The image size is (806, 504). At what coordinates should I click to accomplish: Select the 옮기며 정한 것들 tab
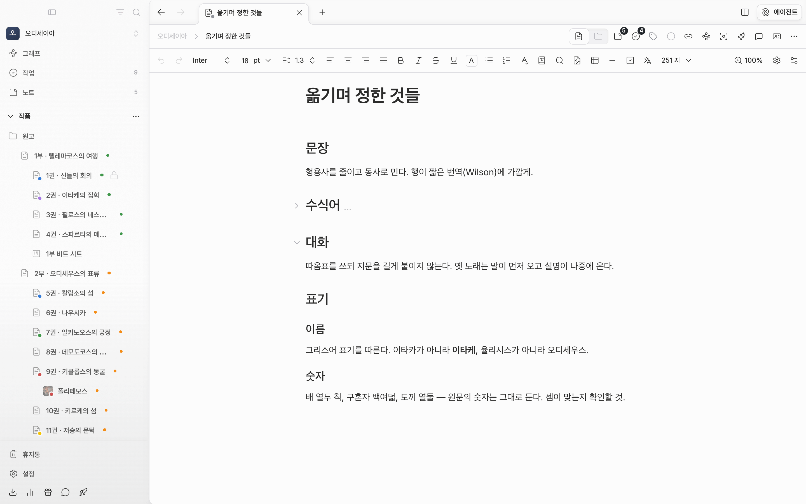254,13
